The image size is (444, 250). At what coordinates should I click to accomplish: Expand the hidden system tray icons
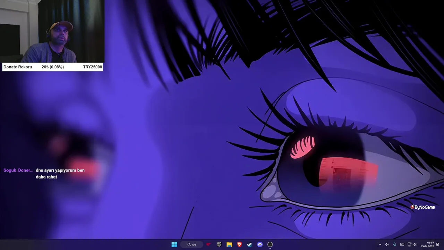click(380, 244)
